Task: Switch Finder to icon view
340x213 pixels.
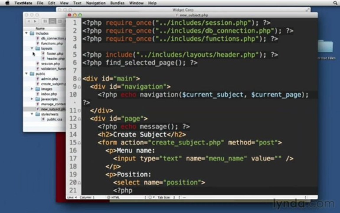Action: click(45, 21)
